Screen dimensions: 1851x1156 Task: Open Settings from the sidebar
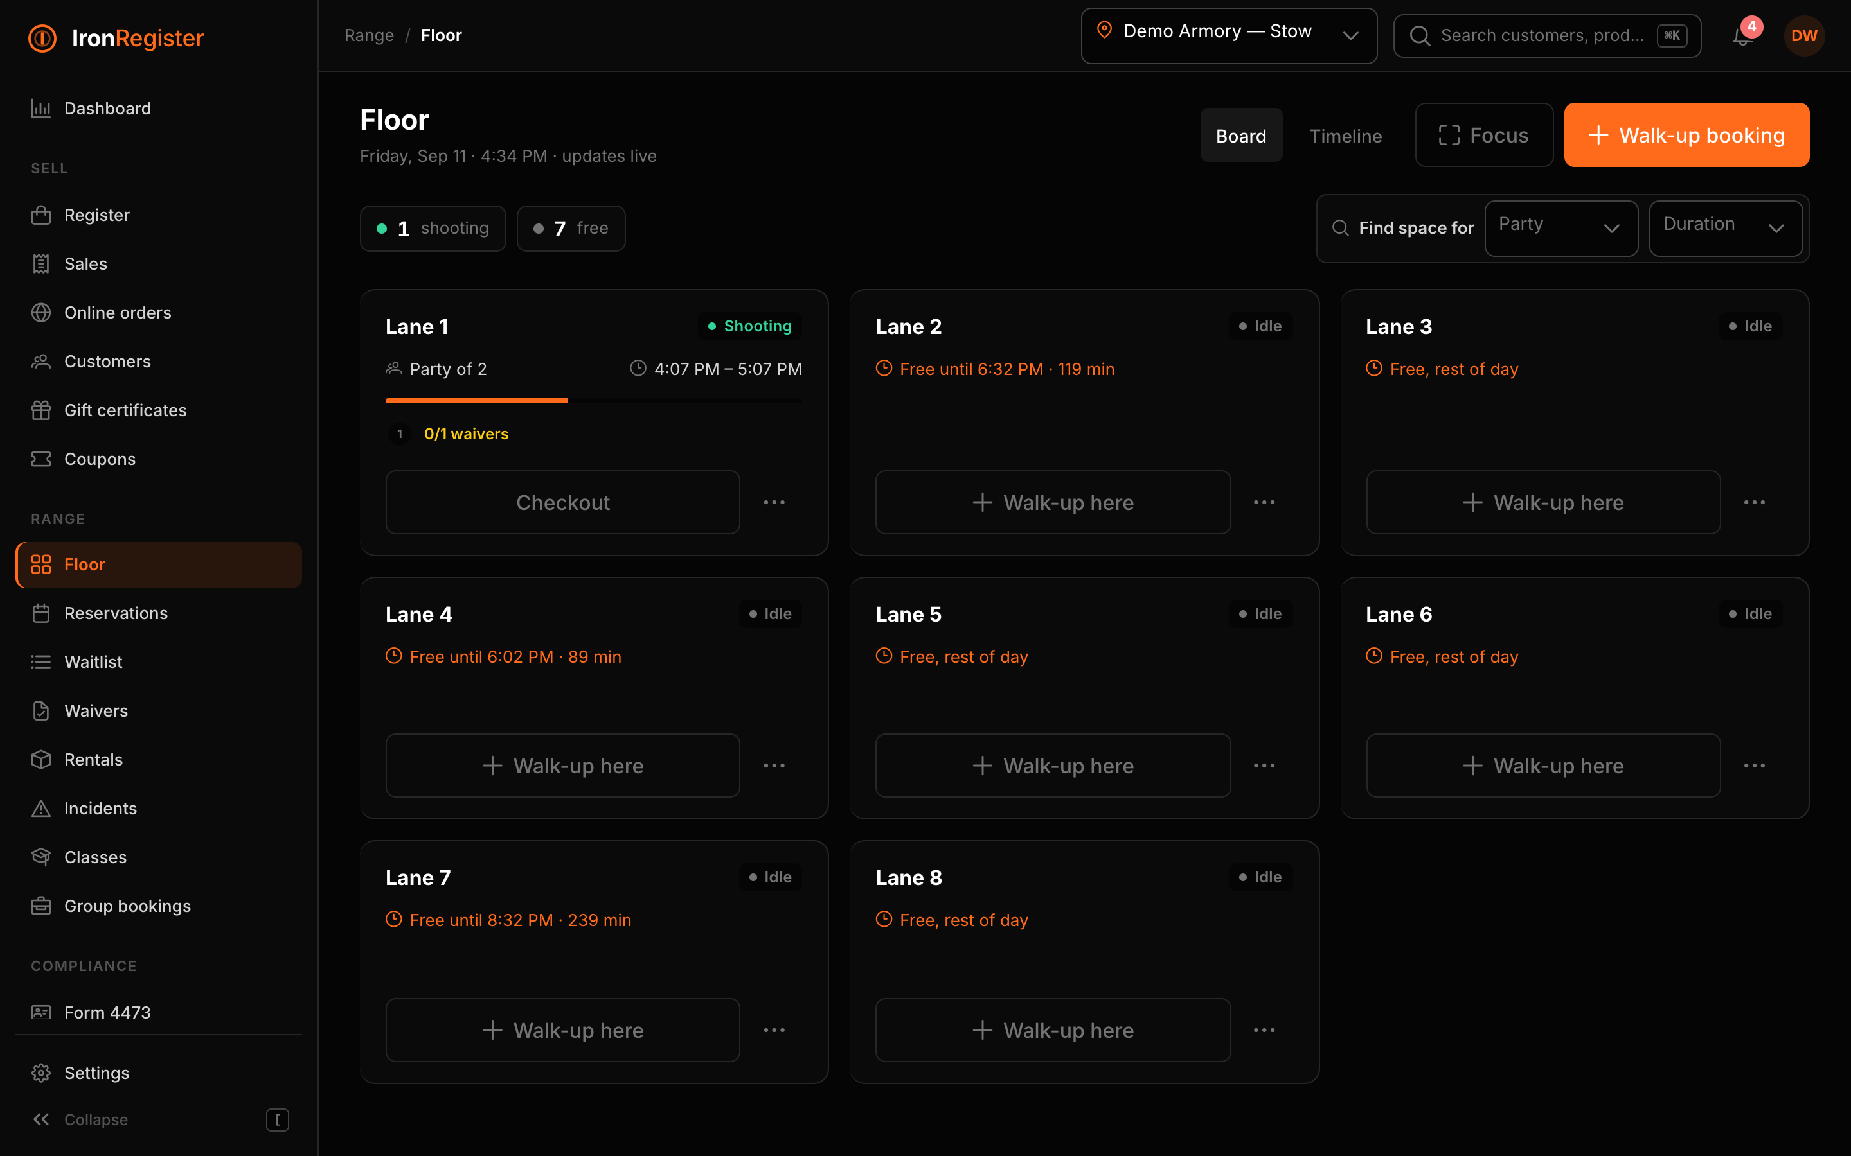(x=158, y=1073)
